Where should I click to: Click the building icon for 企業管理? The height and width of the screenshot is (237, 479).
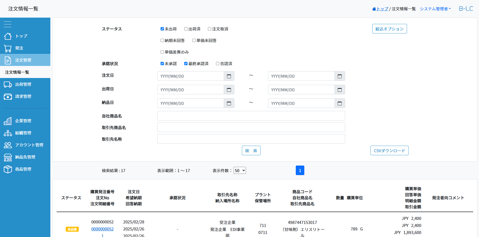tap(8, 121)
